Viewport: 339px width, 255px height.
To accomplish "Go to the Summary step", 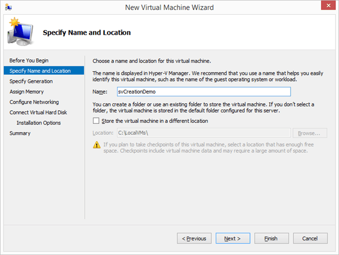I will (20, 133).
